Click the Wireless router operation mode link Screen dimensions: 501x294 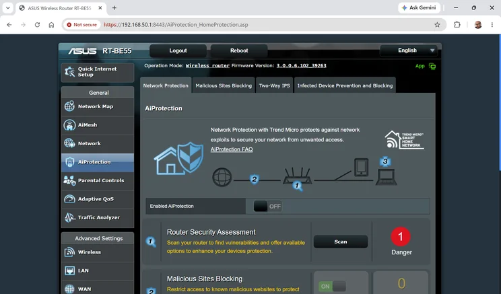[x=207, y=65]
